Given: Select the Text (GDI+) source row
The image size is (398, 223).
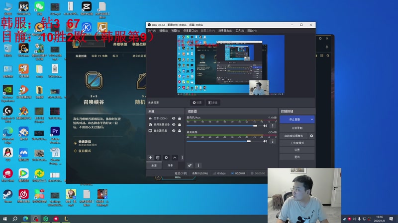Looking at the screenshot, I should tap(165, 118).
